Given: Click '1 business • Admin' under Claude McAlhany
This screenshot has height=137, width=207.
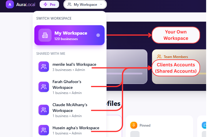Looking at the screenshot, I should pyautogui.click(x=67, y=116).
